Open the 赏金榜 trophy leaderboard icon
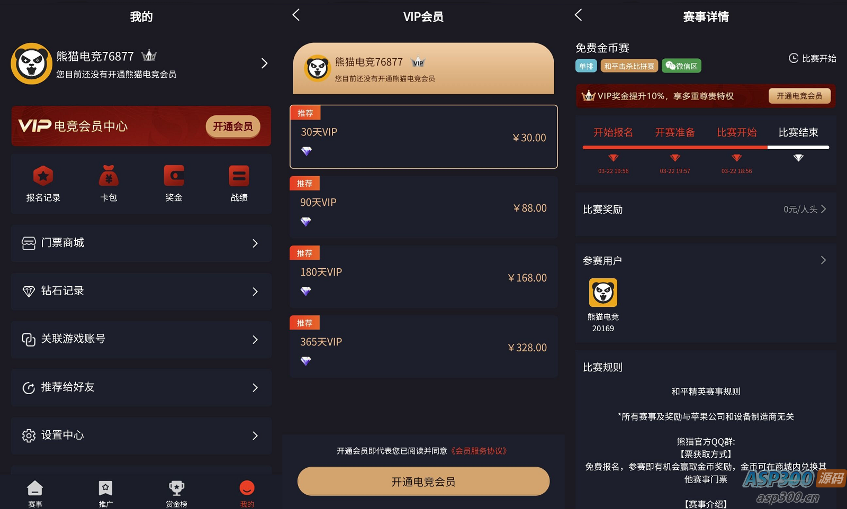The width and height of the screenshot is (847, 509). 176,488
